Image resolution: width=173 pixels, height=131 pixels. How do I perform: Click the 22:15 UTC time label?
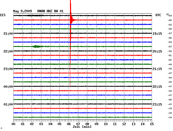[157, 87]
